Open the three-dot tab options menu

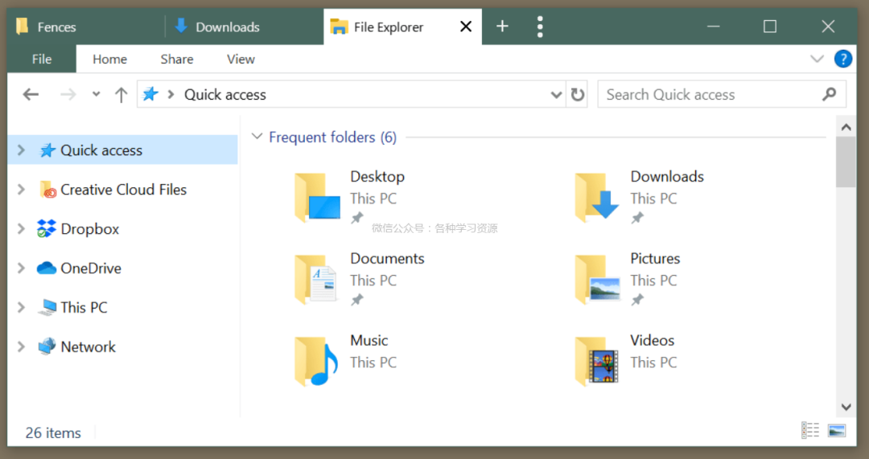(x=540, y=27)
